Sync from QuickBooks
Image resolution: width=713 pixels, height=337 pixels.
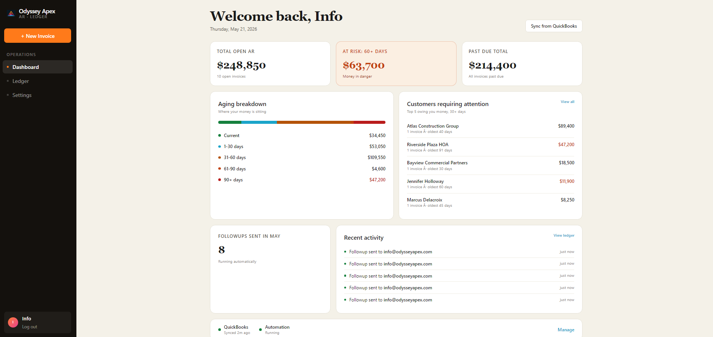click(554, 26)
